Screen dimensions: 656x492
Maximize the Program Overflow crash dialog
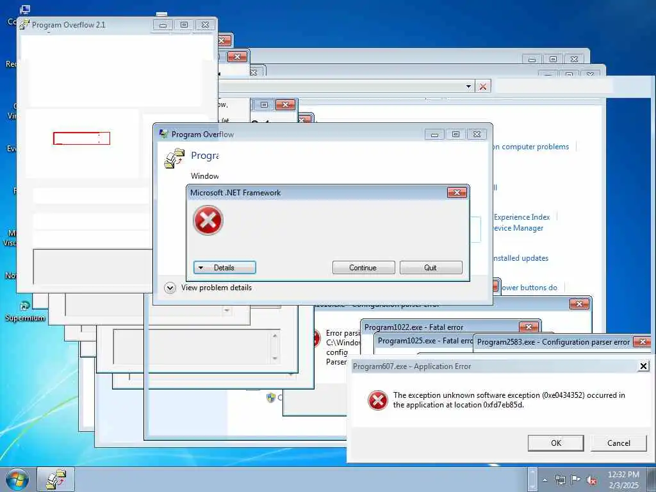[455, 135]
